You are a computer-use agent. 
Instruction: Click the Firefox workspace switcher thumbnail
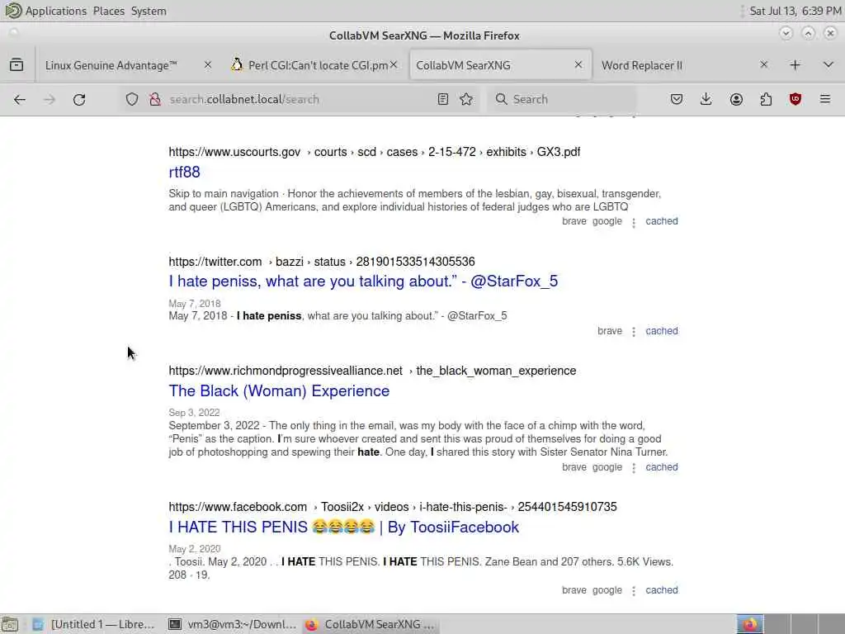750,624
